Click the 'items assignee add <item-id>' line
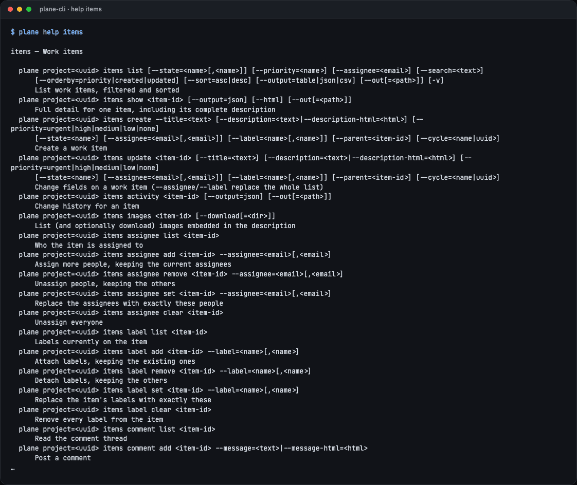The width and height of the screenshot is (577, 485). coord(175,254)
